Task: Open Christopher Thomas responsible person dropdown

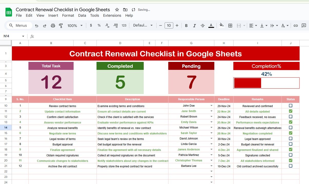Action: coord(211,160)
